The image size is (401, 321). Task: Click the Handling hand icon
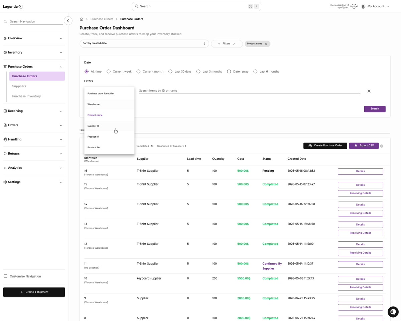[5, 139]
